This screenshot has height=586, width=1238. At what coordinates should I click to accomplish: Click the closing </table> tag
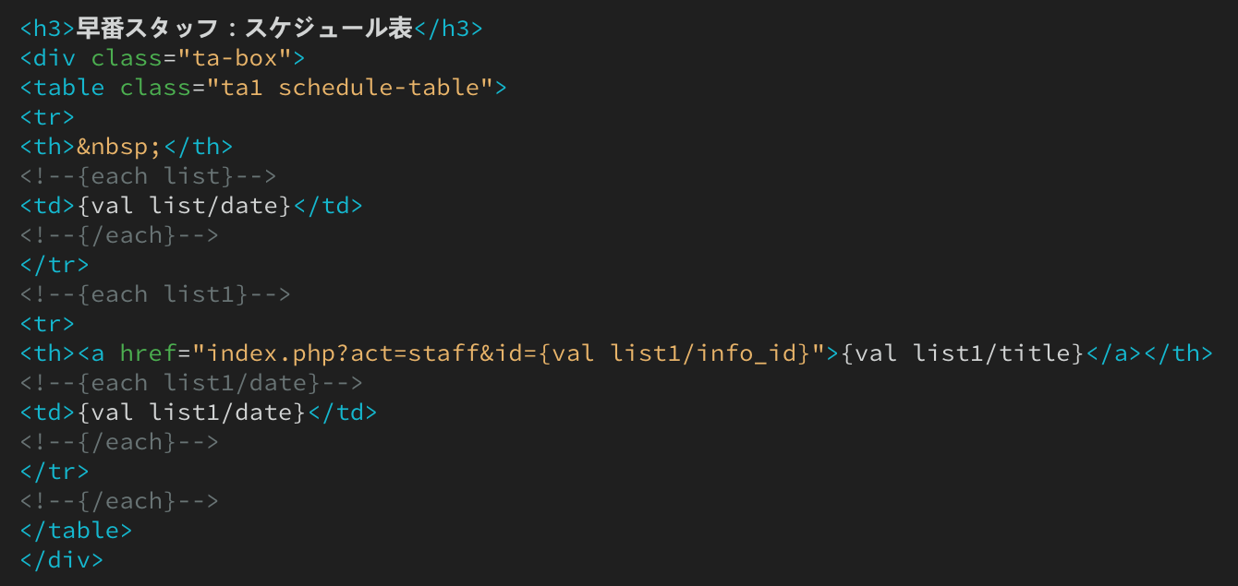point(76,531)
